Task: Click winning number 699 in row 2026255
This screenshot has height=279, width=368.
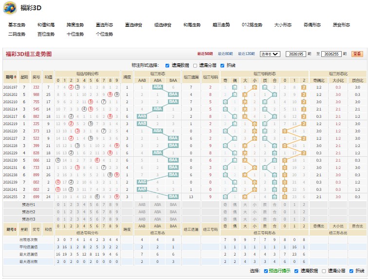Action: pyautogui.click(x=36, y=197)
